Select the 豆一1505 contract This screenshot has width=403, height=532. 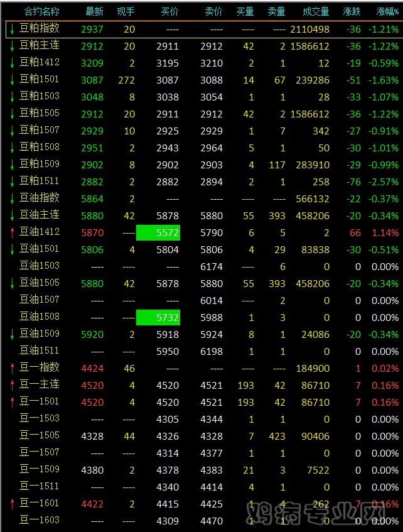[x=40, y=436]
